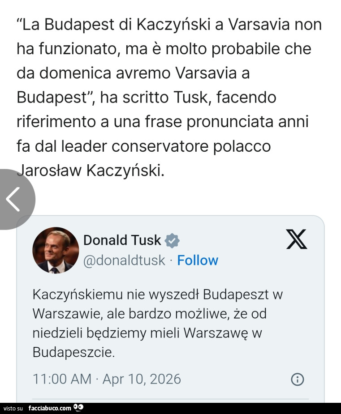Click the Donald Tusk display name
Viewport: 341px width, 414px height.
click(x=122, y=240)
